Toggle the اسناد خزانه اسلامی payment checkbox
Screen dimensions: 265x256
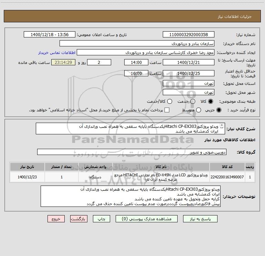click(167, 110)
